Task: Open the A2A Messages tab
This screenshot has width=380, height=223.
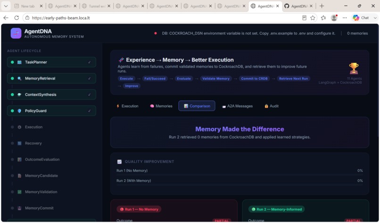Action: pos(237,106)
